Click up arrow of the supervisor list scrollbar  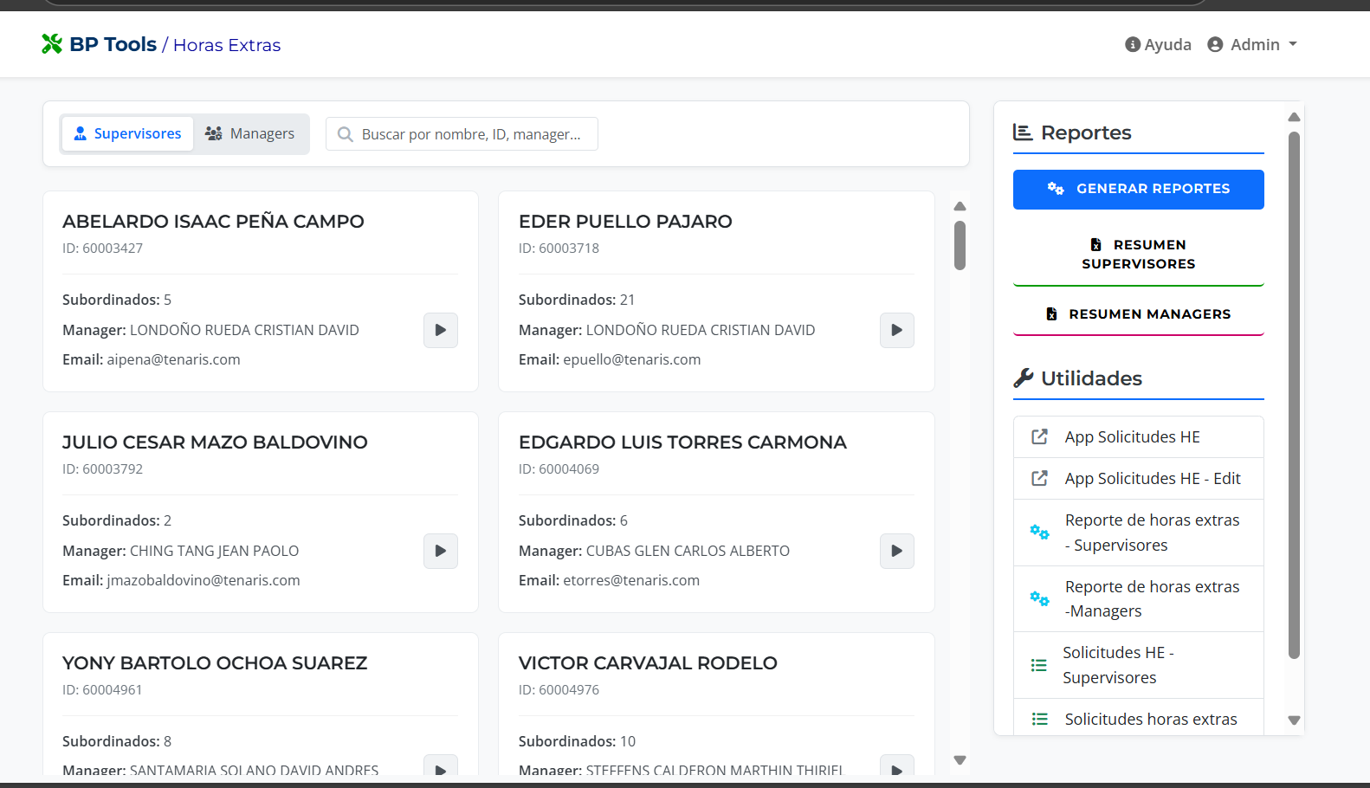[960, 206]
